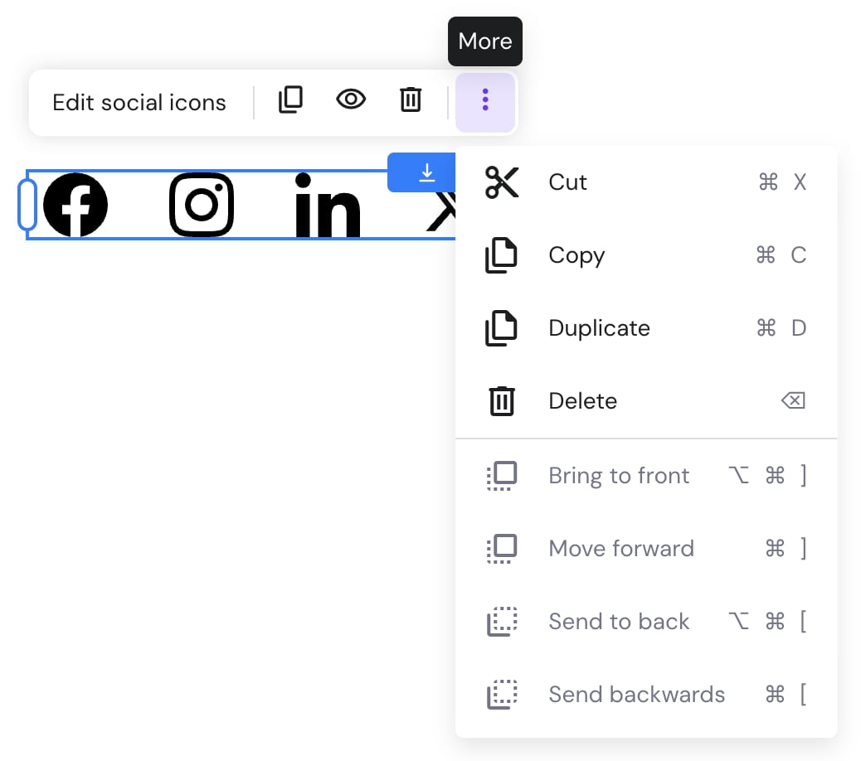Choose Copy from the context menu

pos(576,254)
